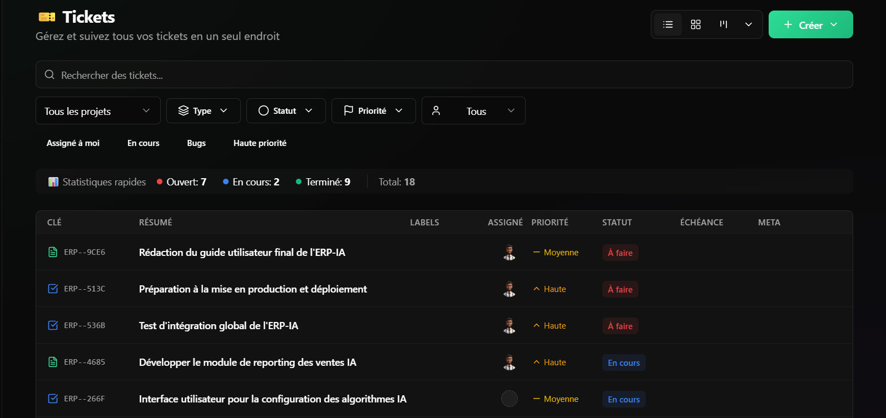
Task: Click assignee avatar on ERP--536B row
Action: pos(509,325)
